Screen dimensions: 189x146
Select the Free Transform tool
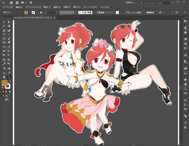[x=9, y=51]
